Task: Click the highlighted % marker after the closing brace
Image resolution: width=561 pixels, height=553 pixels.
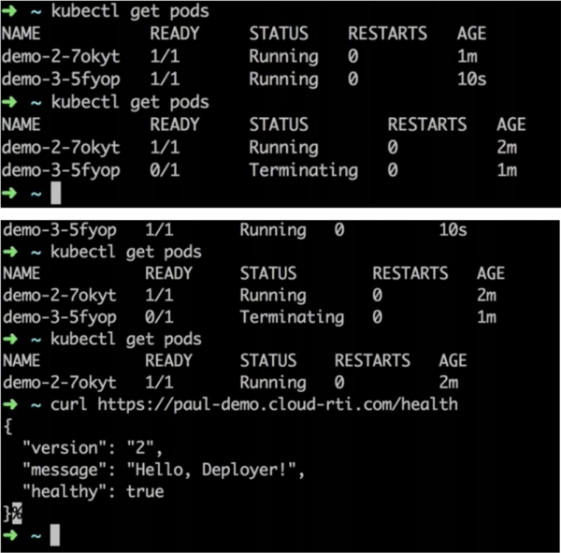Action: (17, 512)
